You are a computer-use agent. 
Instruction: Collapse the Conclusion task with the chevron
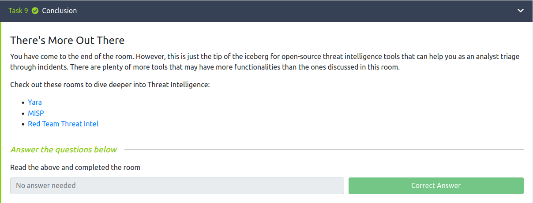[521, 11]
